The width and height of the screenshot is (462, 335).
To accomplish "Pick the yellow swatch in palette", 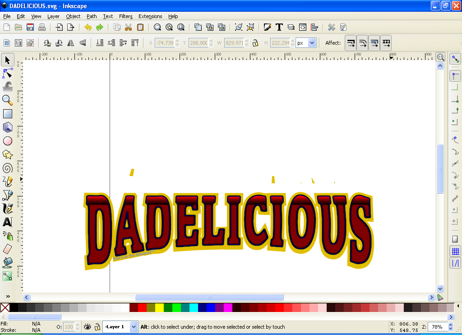I will (x=159, y=307).
